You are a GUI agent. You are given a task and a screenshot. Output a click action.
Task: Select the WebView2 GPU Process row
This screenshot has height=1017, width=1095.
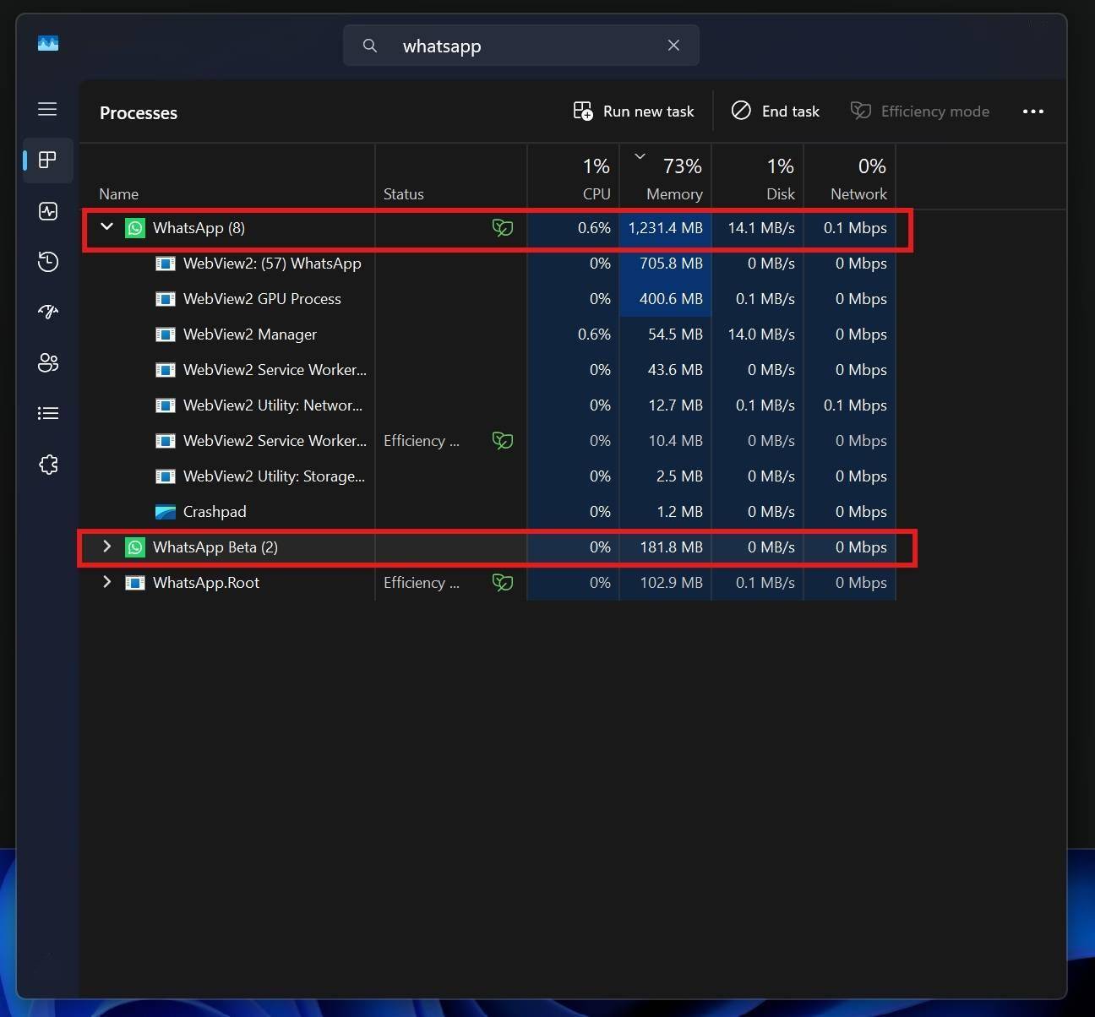tap(262, 299)
